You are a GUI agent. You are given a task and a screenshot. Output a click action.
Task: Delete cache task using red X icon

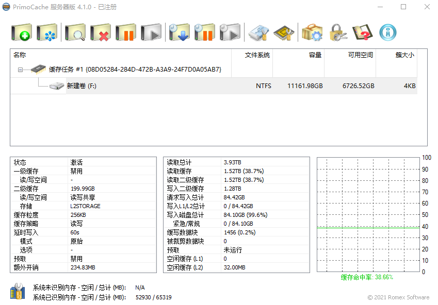(101, 33)
